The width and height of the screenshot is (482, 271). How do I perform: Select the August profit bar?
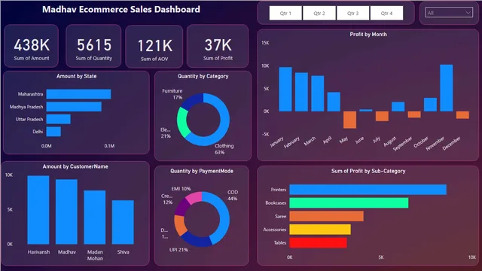(398, 107)
